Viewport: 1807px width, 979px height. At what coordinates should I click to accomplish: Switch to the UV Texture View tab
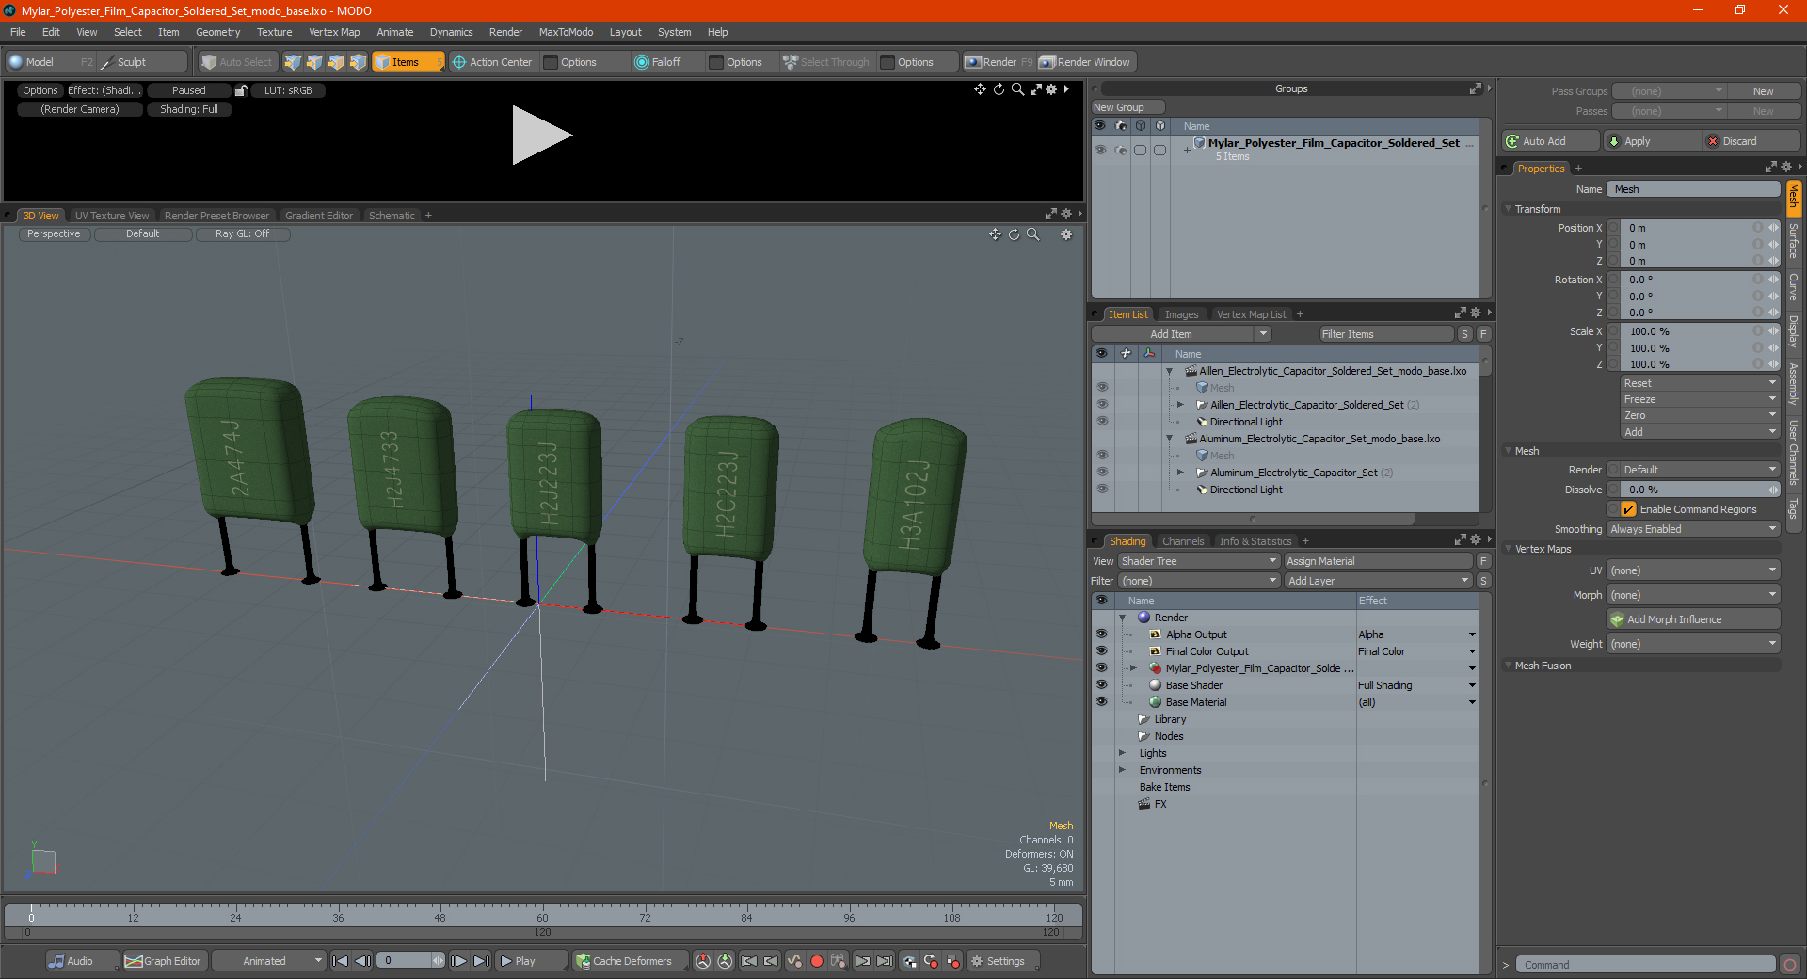[x=112, y=216]
